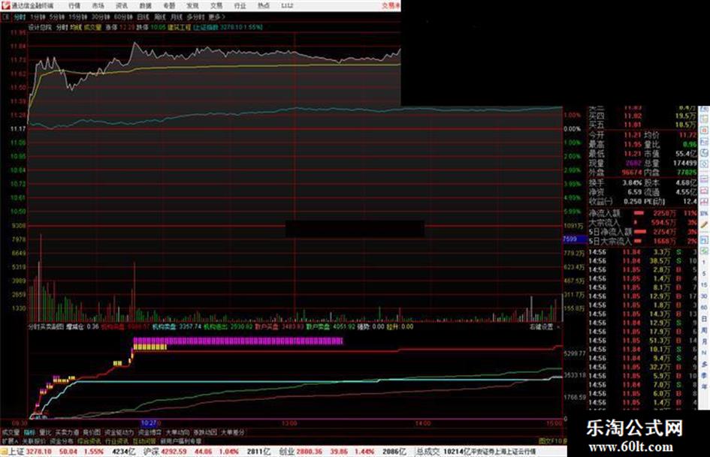Screen dimensions: 710x457
Task: Click the 沪深 index in status bar
Action: click(151, 452)
